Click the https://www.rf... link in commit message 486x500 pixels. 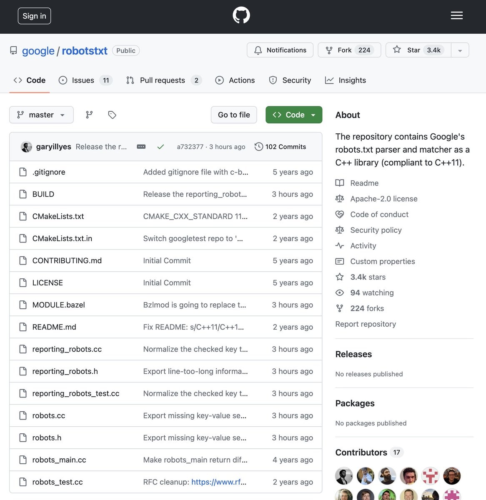pyautogui.click(x=219, y=482)
